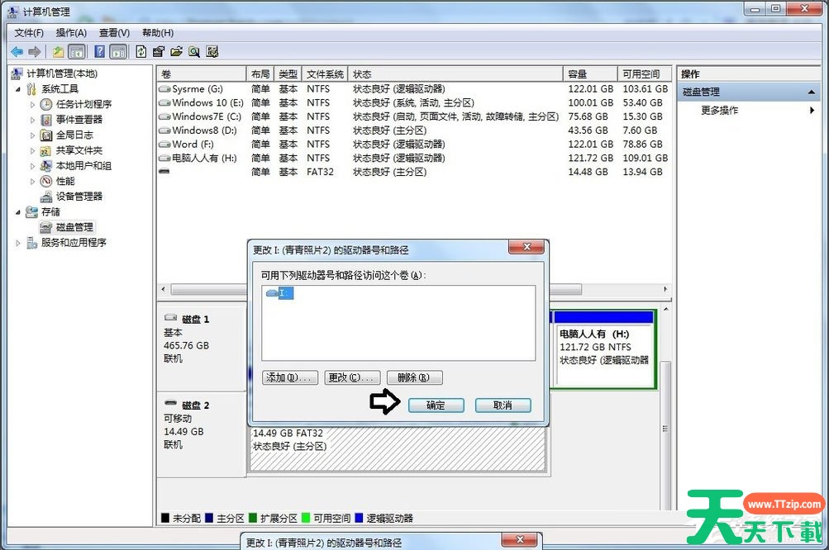Collapse the 系统工具 tree node
This screenshot has width=829, height=550.
coord(19,89)
